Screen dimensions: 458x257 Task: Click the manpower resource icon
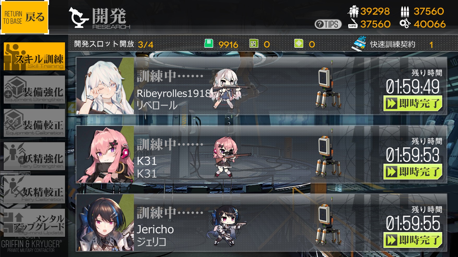tap(353, 11)
